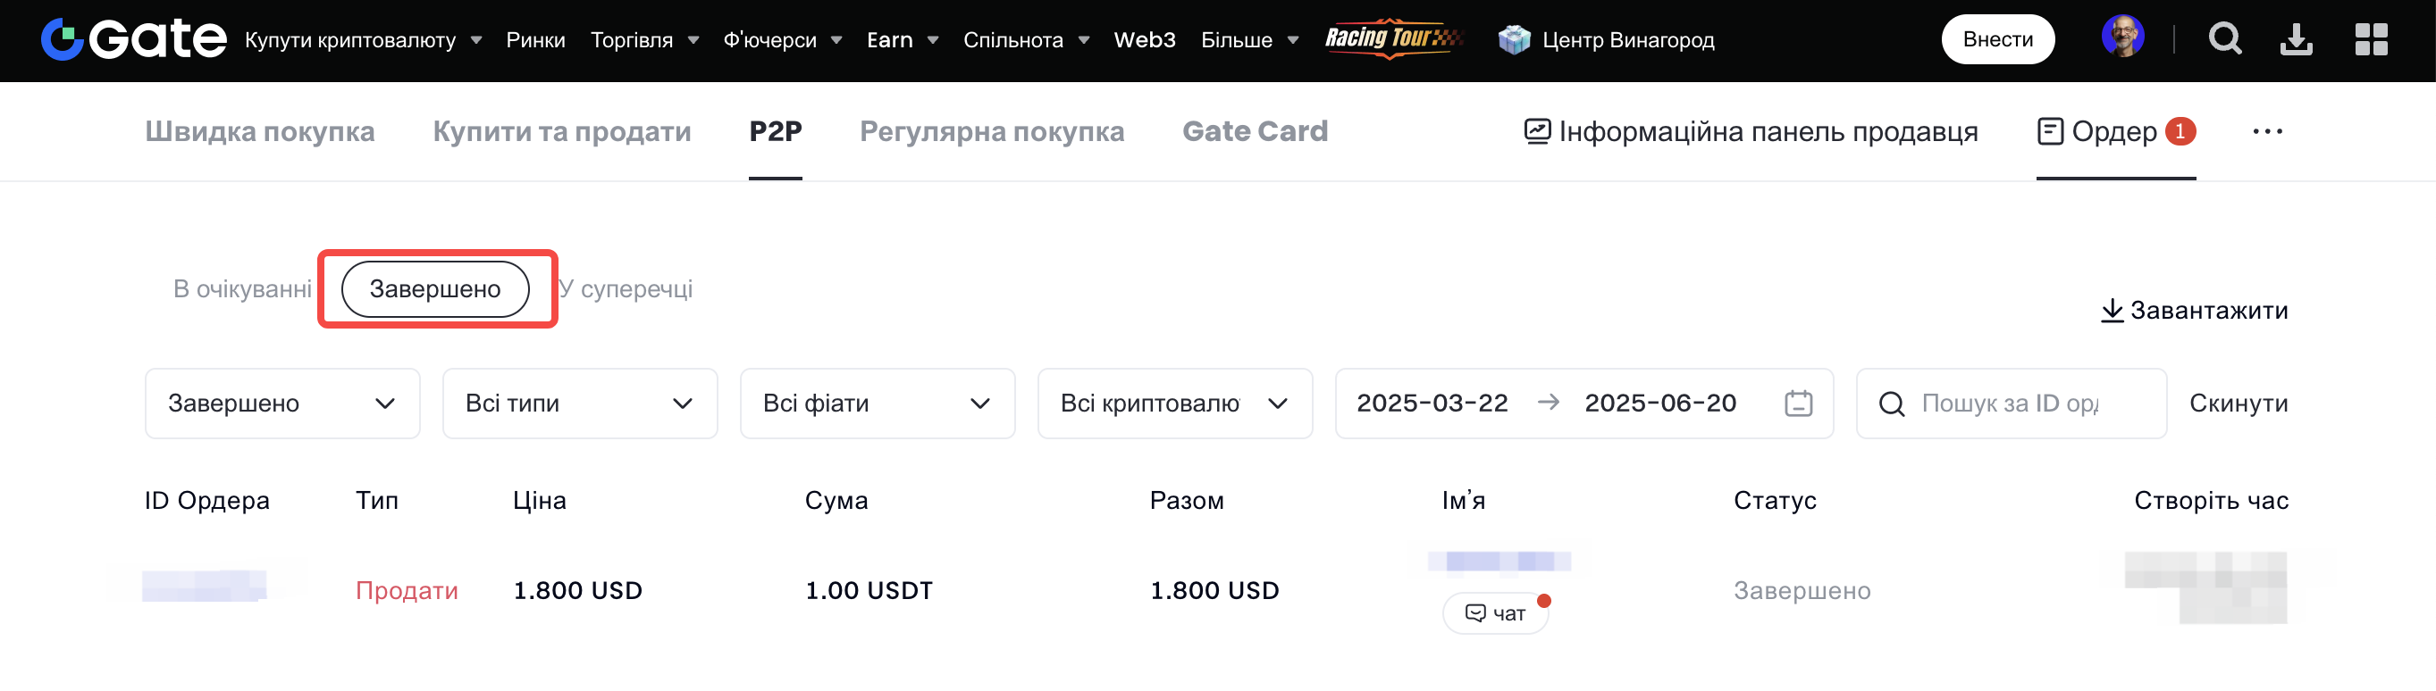
Task: Open the apps grid icon
Action: (2371, 39)
